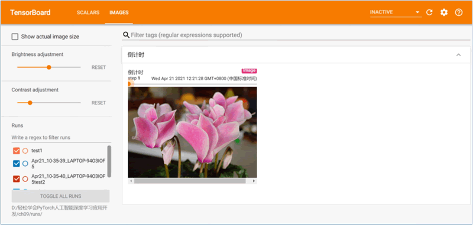This screenshot has height=225, width=473.
Task: Reload TensorBoard data with refresh icon
Action: point(429,12)
